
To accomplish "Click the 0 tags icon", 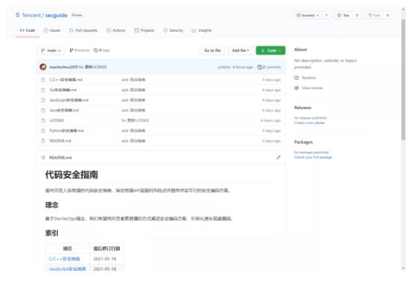I will click(x=96, y=50).
